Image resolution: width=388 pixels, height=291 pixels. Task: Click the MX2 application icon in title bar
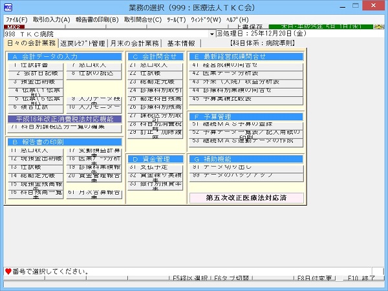8,7
